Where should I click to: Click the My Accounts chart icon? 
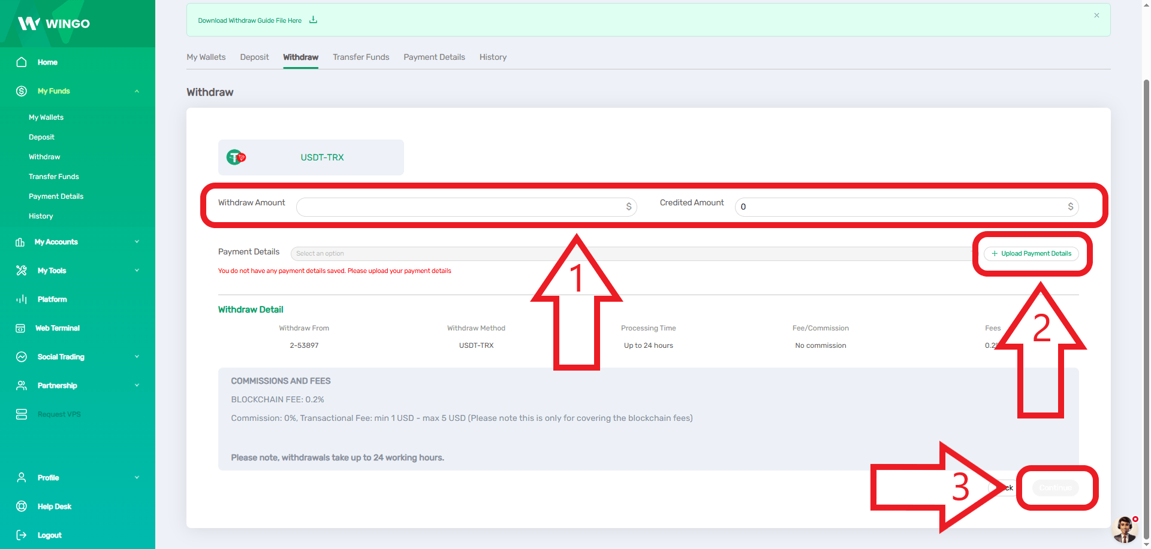pyautogui.click(x=20, y=242)
